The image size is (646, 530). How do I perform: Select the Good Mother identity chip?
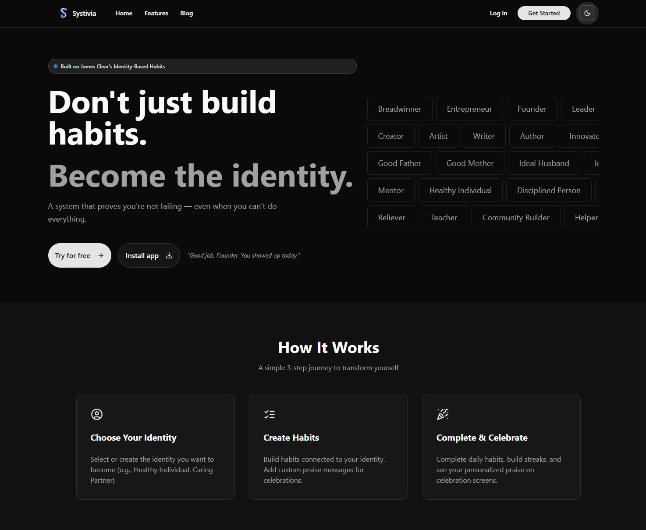pyautogui.click(x=469, y=163)
